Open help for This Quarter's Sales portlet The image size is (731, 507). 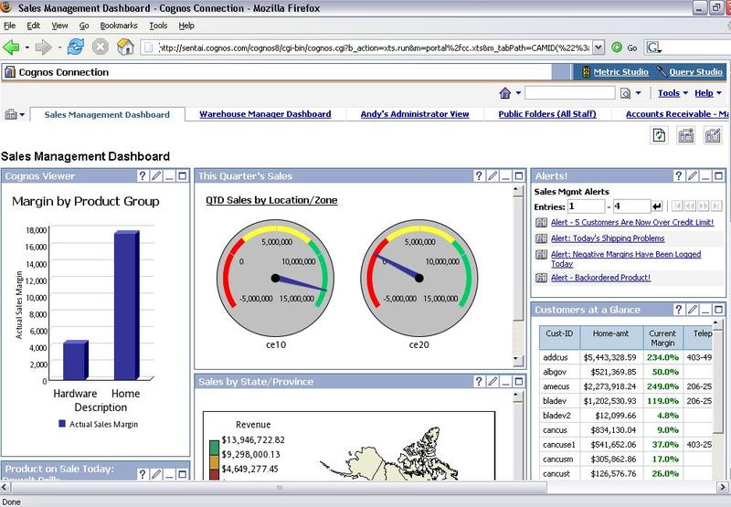[x=479, y=175]
